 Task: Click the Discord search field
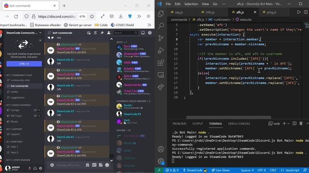point(126,33)
